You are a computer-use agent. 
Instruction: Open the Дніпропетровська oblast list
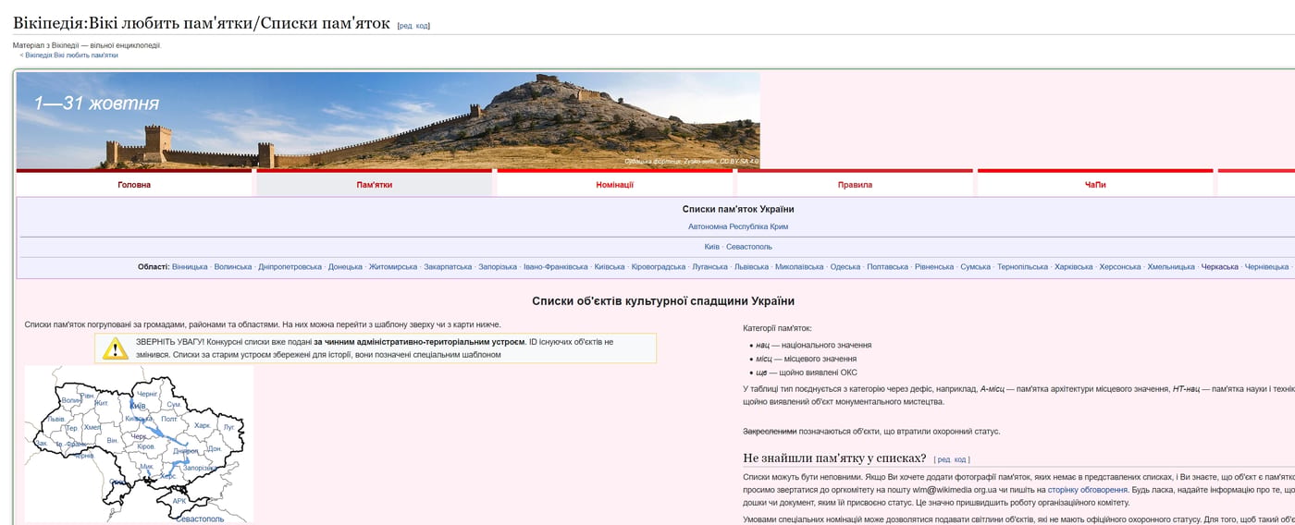pos(290,267)
